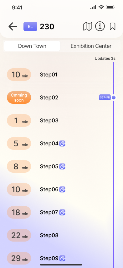Image resolution: width=123 pixels, height=268 pixels.
Task: Tap the Cmming soon orange badge
Action: [x=19, y=98]
